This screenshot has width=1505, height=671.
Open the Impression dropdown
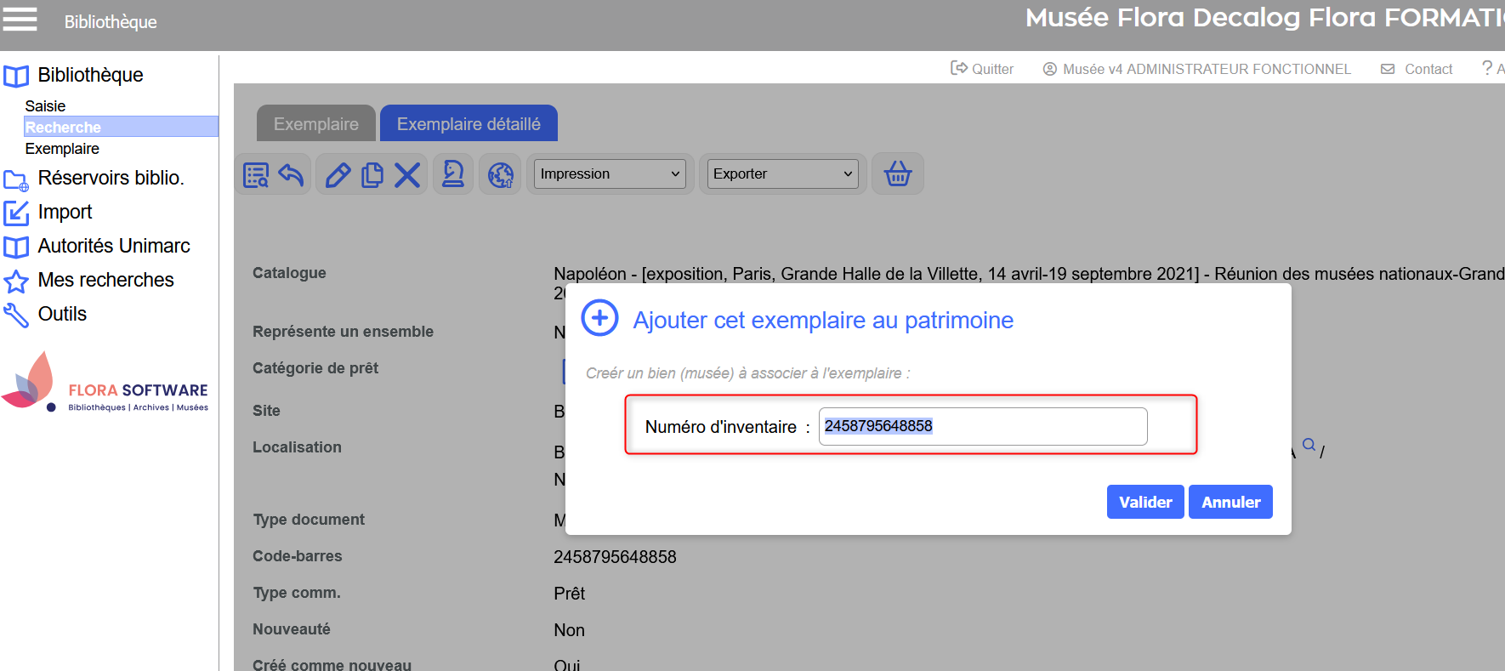coord(611,174)
